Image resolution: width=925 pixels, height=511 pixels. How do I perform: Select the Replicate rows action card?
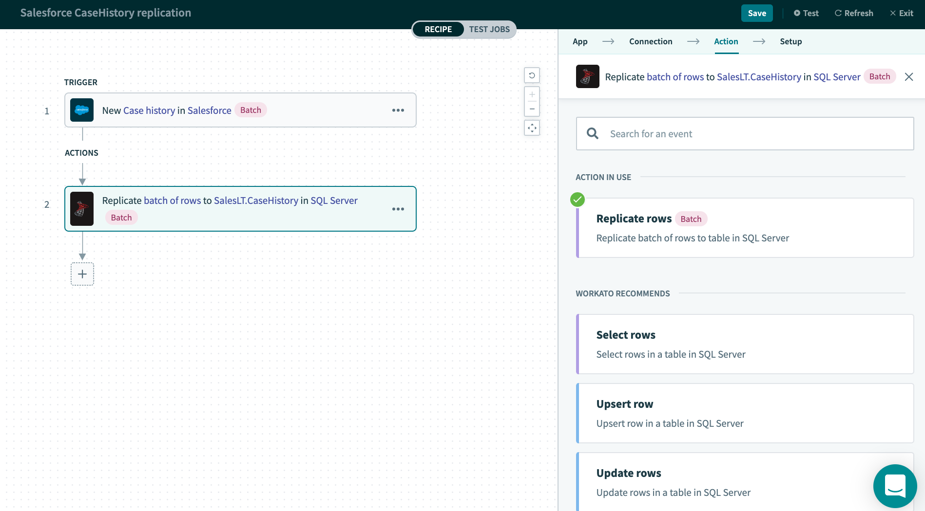(745, 228)
